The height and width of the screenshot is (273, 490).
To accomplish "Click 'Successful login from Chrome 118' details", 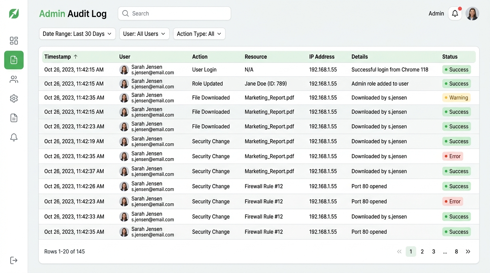I will pyautogui.click(x=390, y=70).
